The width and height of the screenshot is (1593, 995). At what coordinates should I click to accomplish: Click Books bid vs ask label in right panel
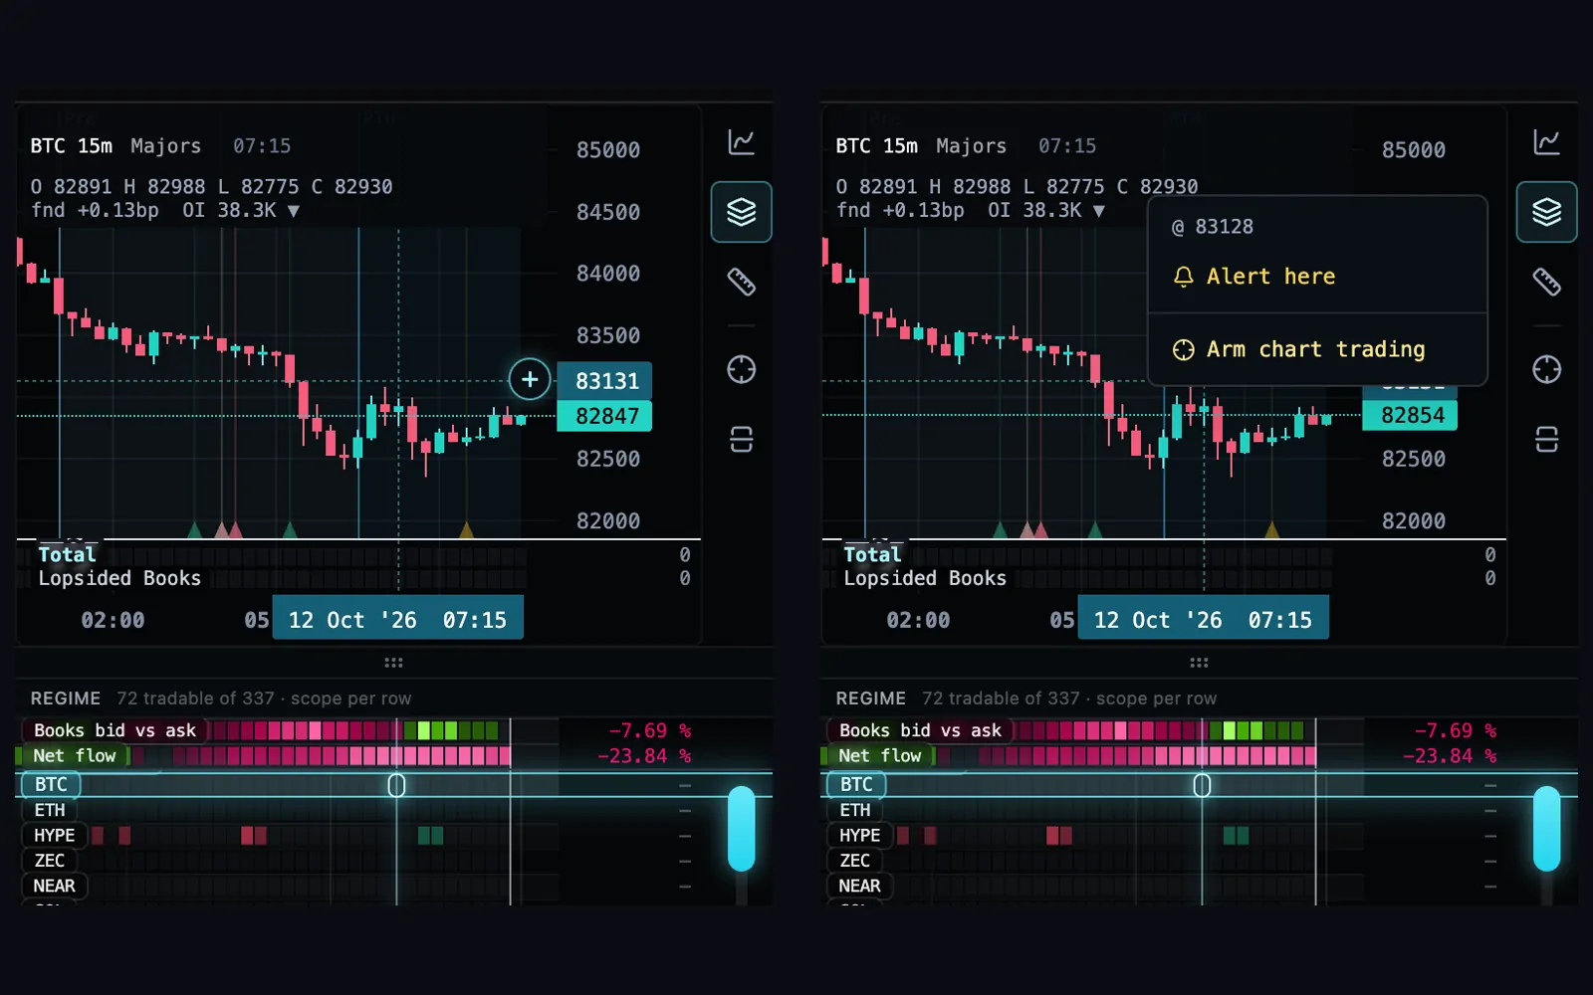[x=920, y=730]
